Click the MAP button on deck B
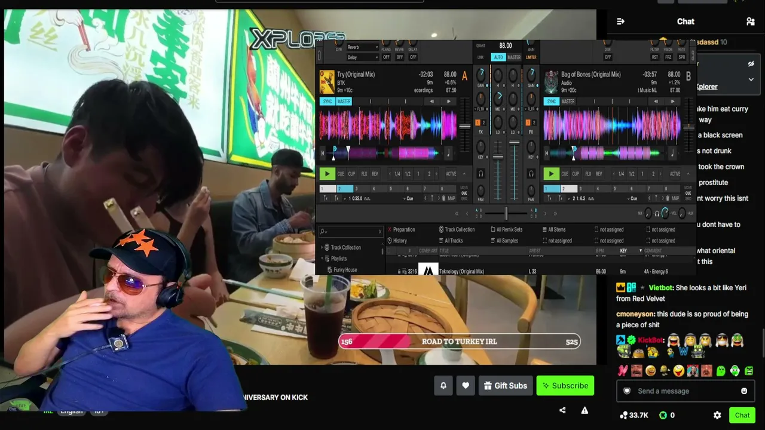 675,198
